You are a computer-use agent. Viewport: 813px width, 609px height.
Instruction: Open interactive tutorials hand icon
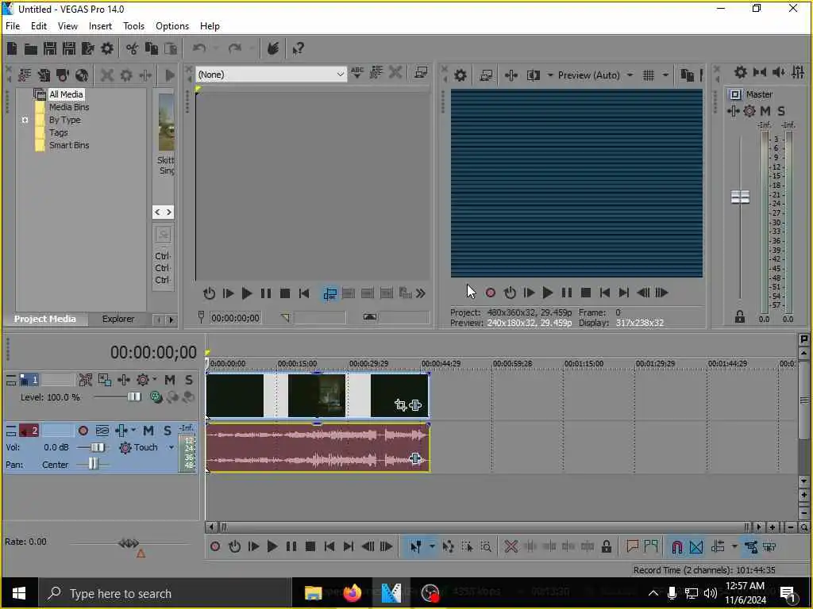coord(273,48)
